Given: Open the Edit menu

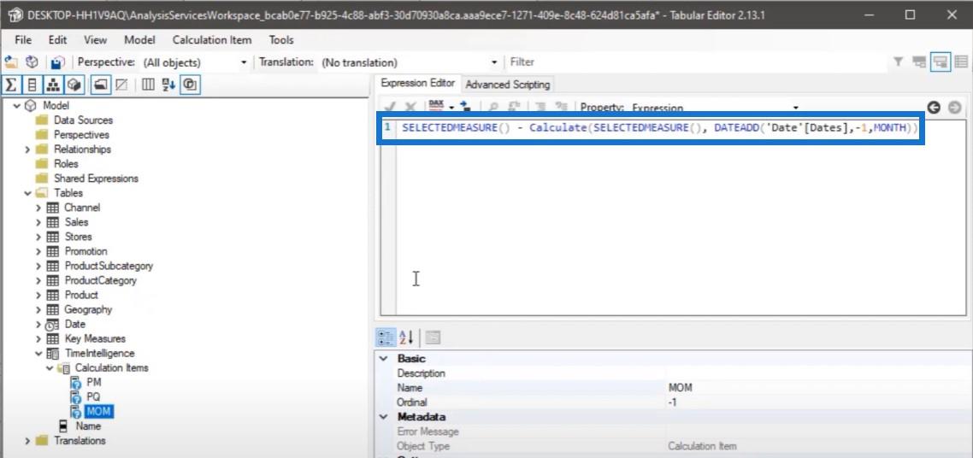Looking at the screenshot, I should click(57, 39).
